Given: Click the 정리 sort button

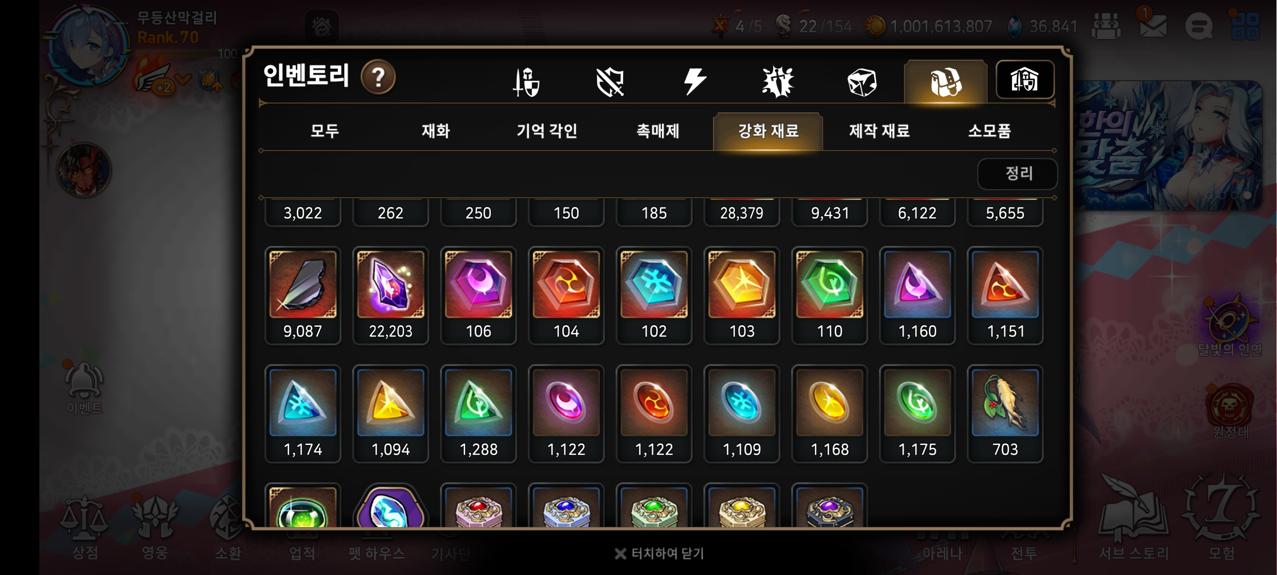Looking at the screenshot, I should point(1017,174).
